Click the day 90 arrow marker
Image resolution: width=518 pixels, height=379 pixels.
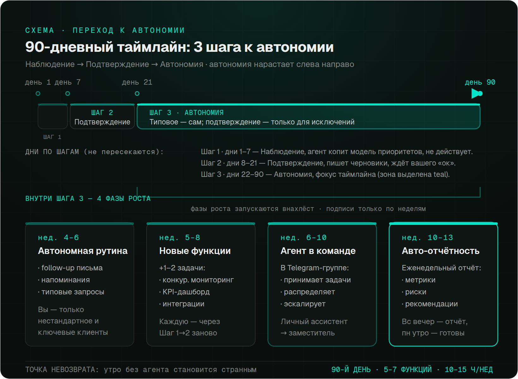point(477,93)
